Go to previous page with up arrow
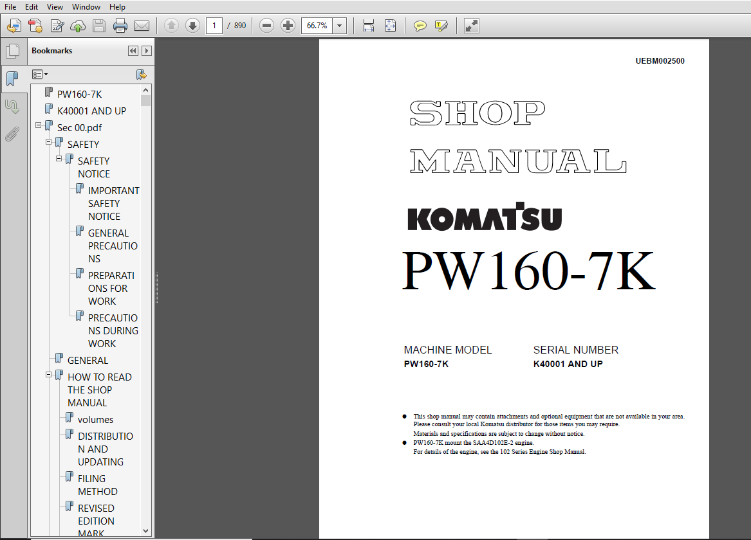Viewport: 751px width, 540px height. [171, 25]
